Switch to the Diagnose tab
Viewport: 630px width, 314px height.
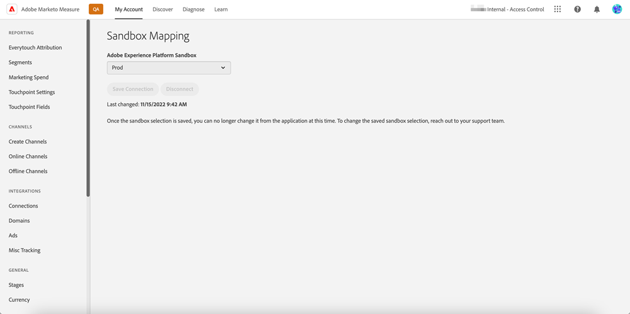coord(193,9)
